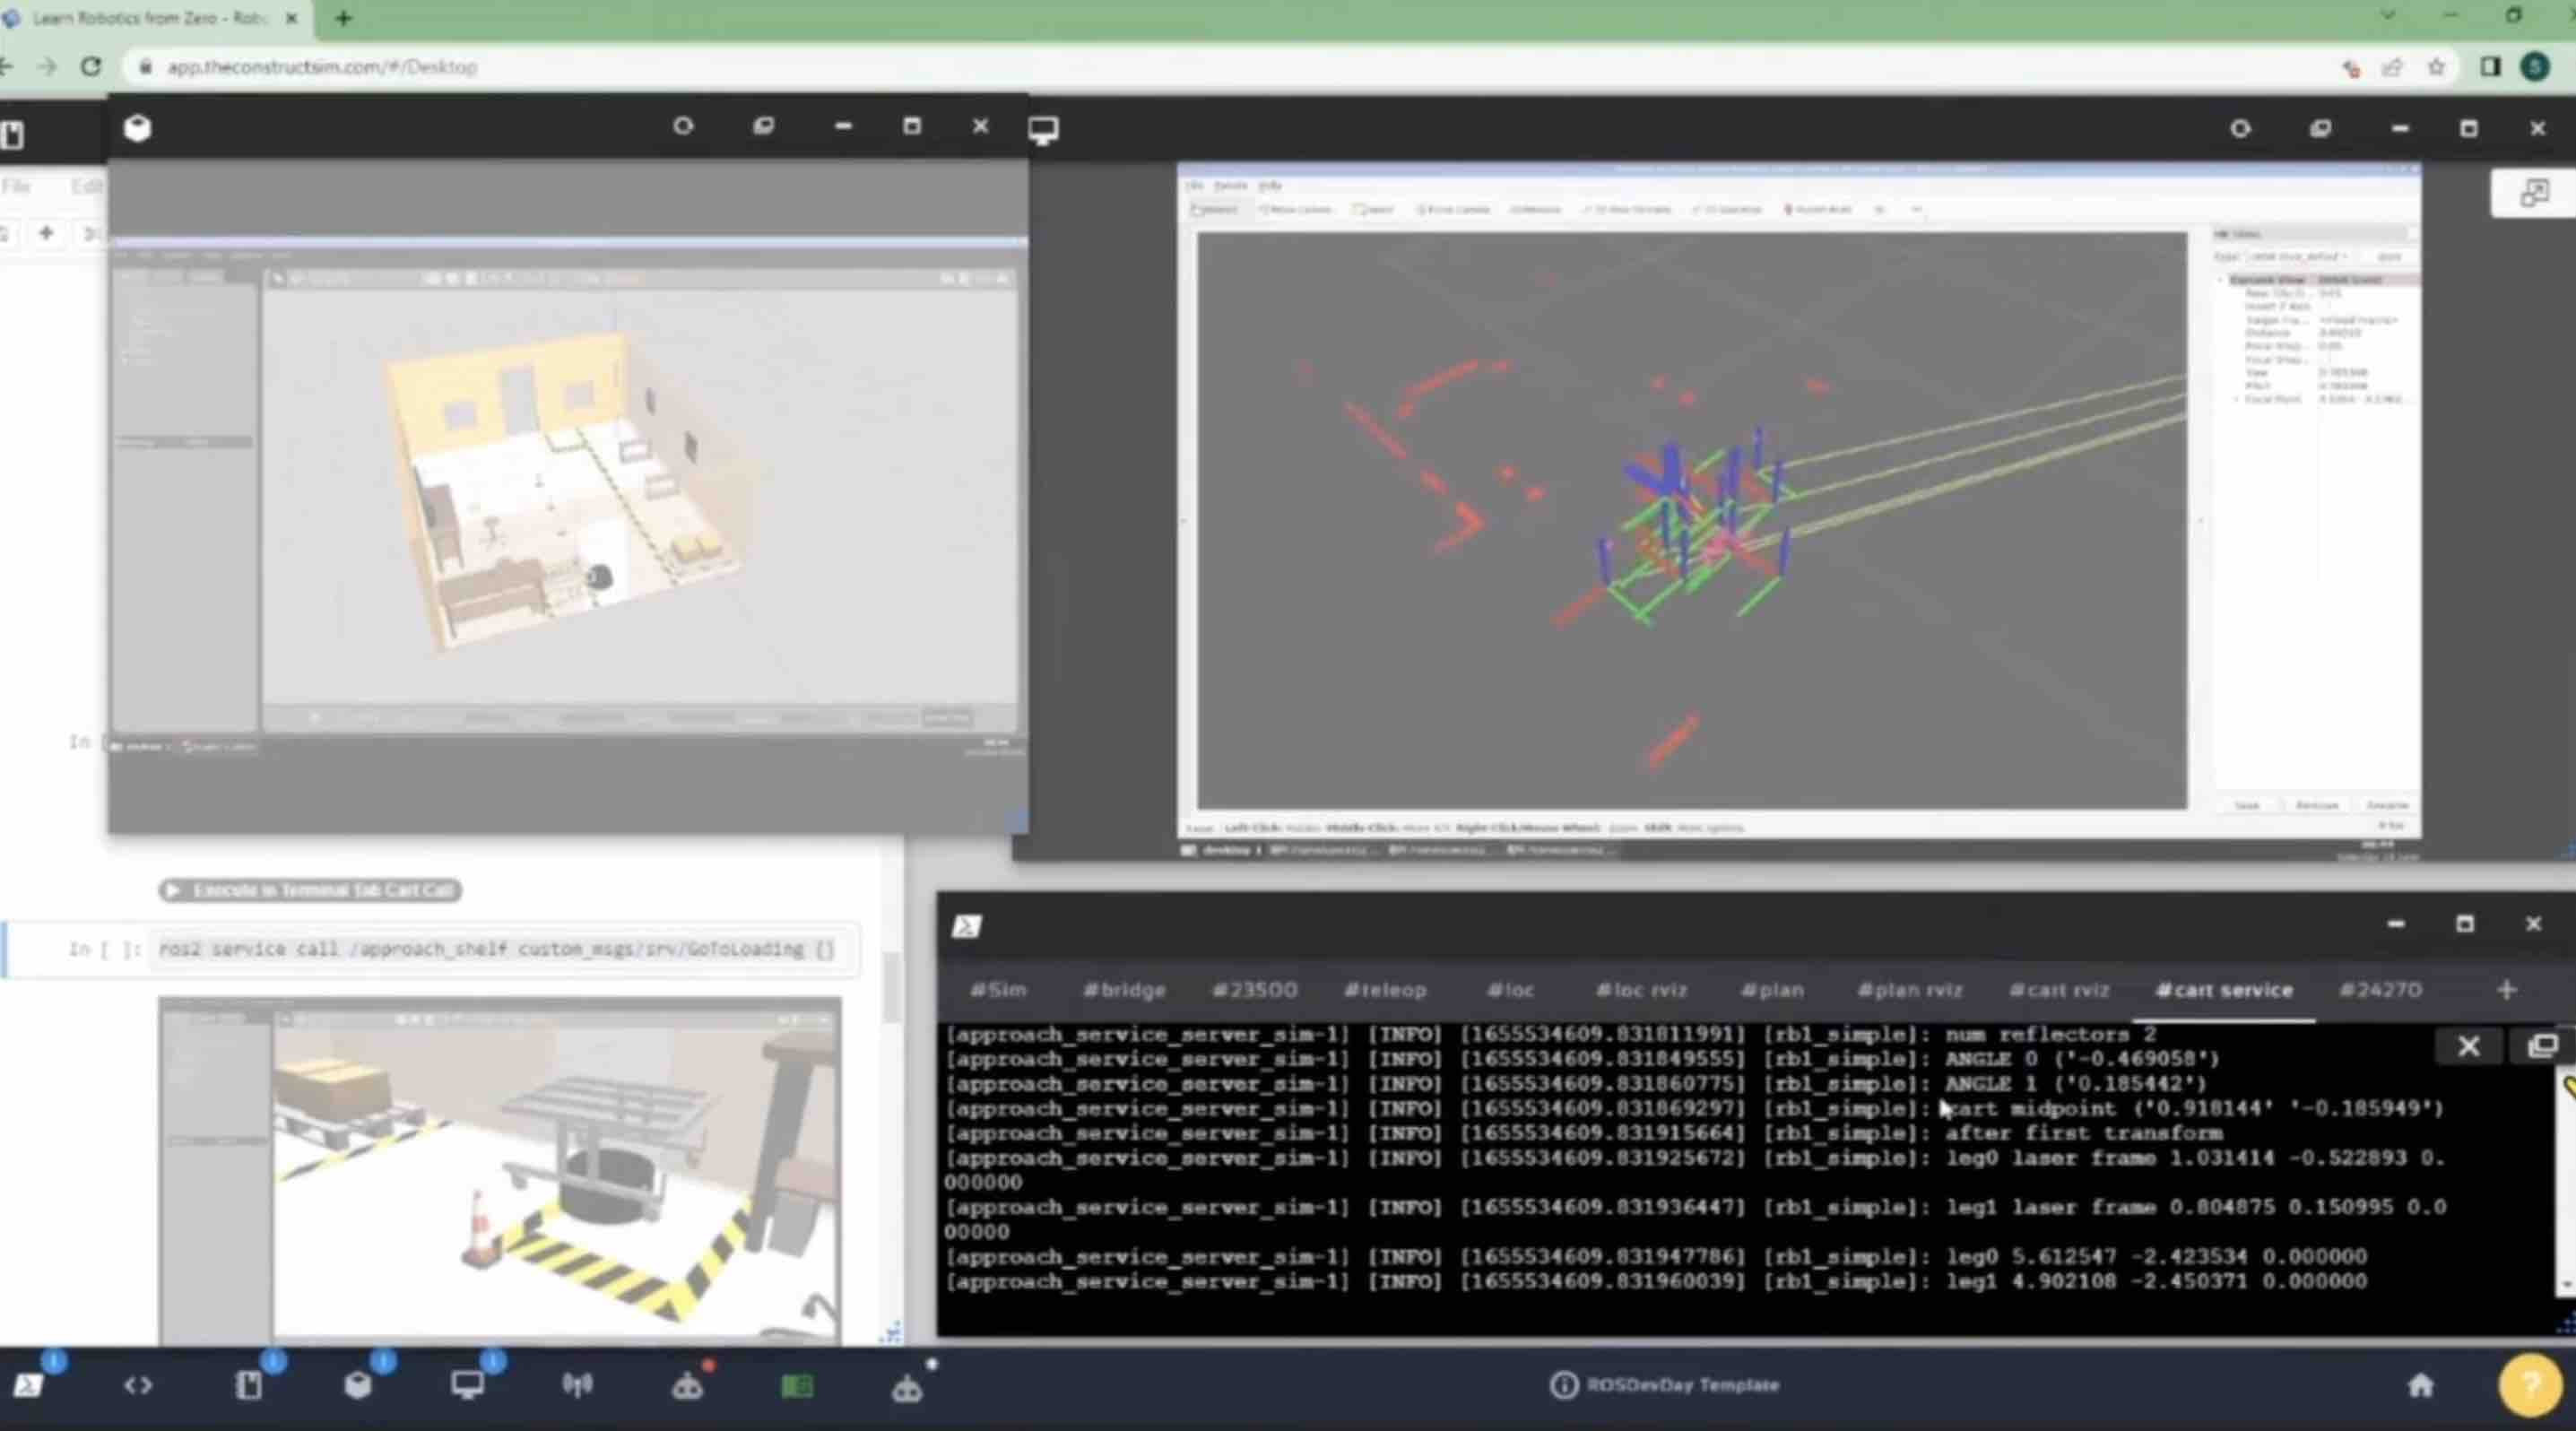
Task: Go to the home icon in bottom bar
Action: click(2420, 1385)
